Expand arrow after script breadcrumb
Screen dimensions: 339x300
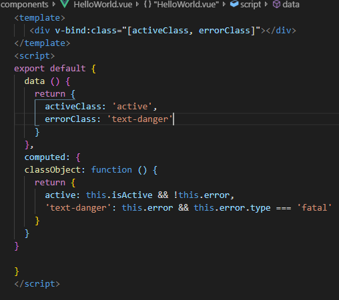(266, 4)
